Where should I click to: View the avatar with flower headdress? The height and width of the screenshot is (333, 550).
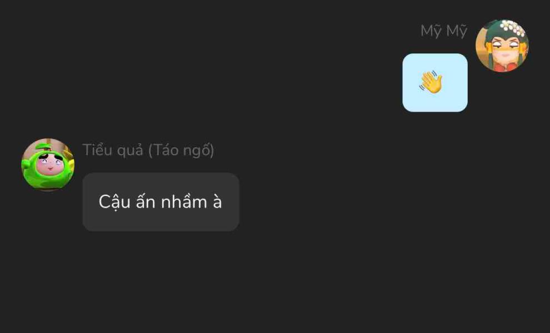click(x=502, y=46)
